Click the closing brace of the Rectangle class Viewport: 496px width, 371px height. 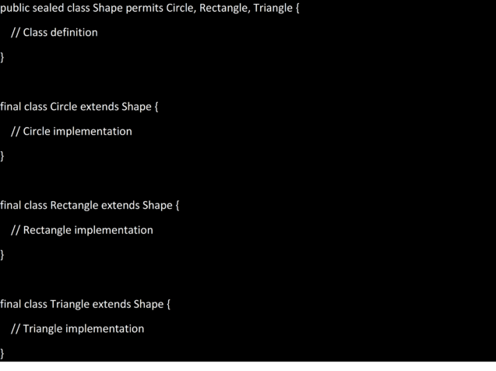[x=2, y=255]
